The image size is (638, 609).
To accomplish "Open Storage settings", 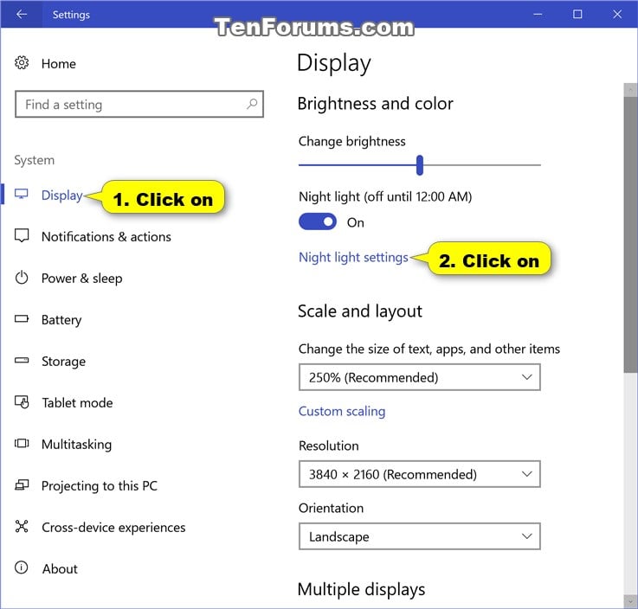I will (63, 362).
